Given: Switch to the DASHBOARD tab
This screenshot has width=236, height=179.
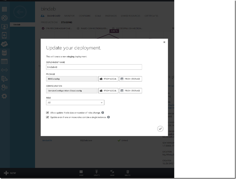Looking at the screenshot, I should coord(54,16).
